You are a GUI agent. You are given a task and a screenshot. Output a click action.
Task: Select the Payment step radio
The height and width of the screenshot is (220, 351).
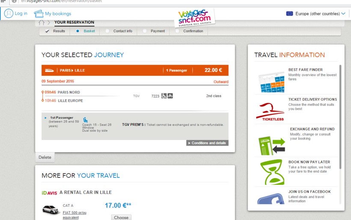(x=145, y=31)
